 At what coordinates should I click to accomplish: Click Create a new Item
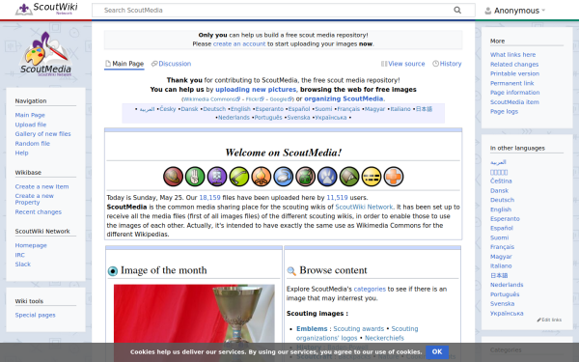tap(41, 186)
